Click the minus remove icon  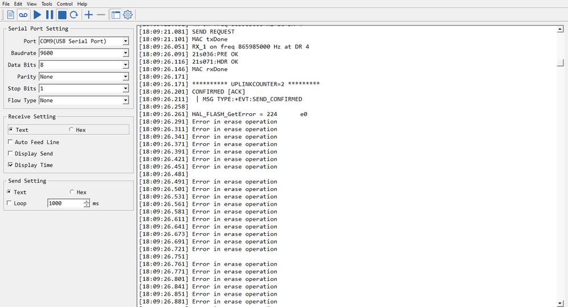101,15
